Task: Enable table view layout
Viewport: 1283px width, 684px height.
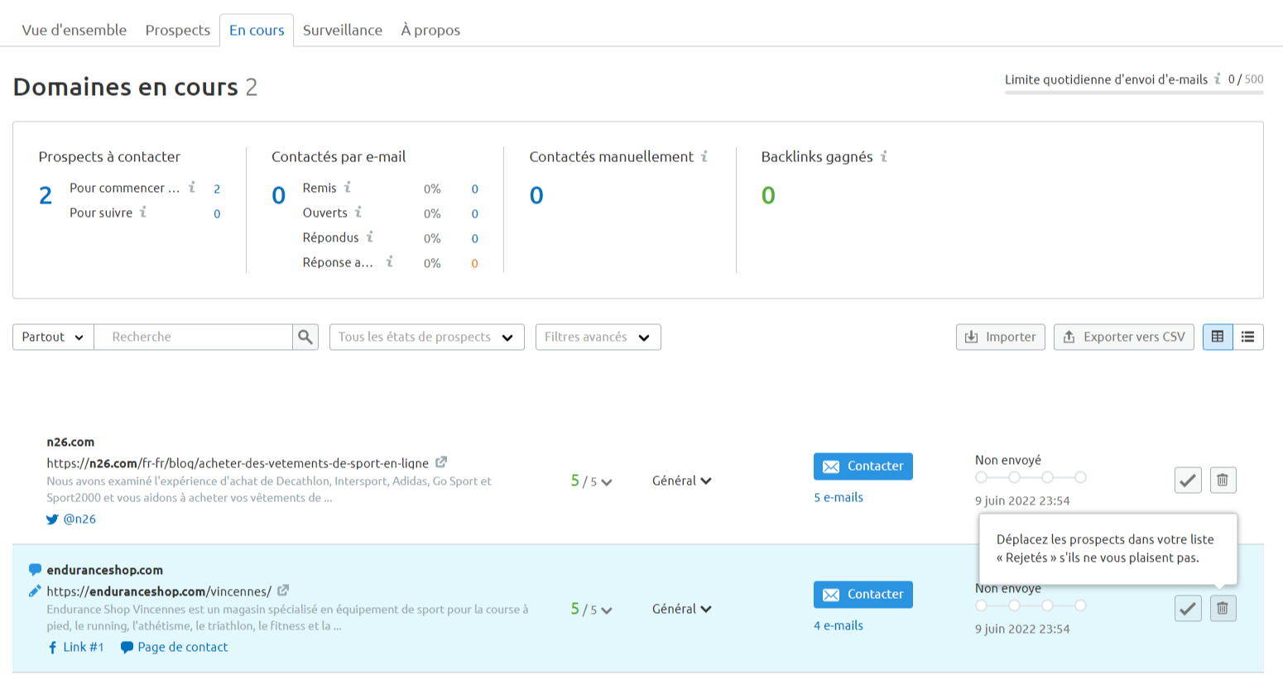Action: tap(1217, 337)
